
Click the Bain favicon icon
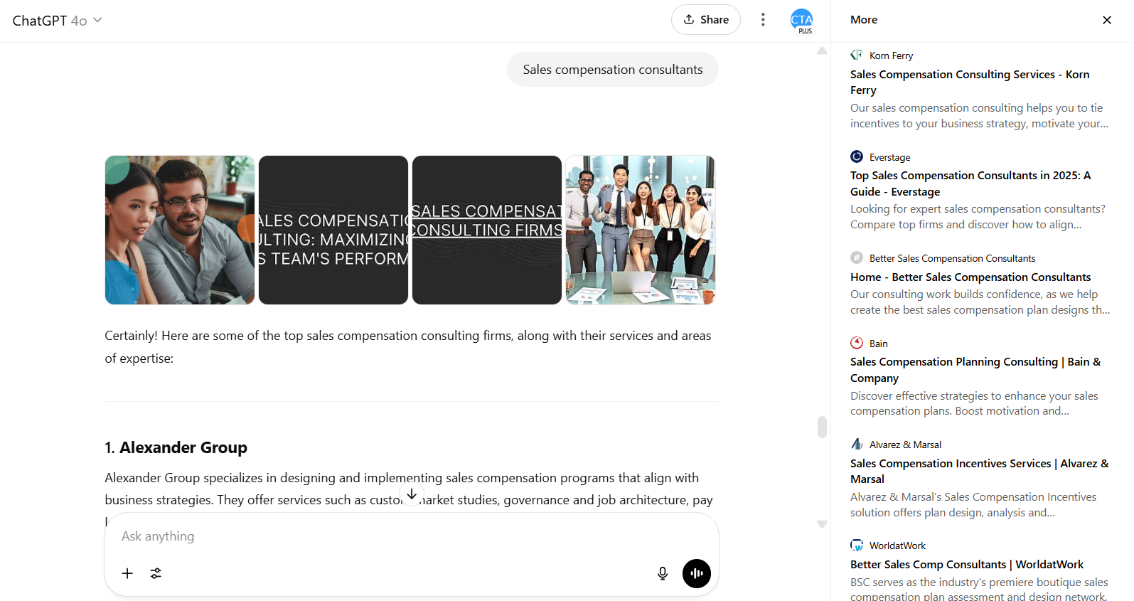[x=857, y=343]
